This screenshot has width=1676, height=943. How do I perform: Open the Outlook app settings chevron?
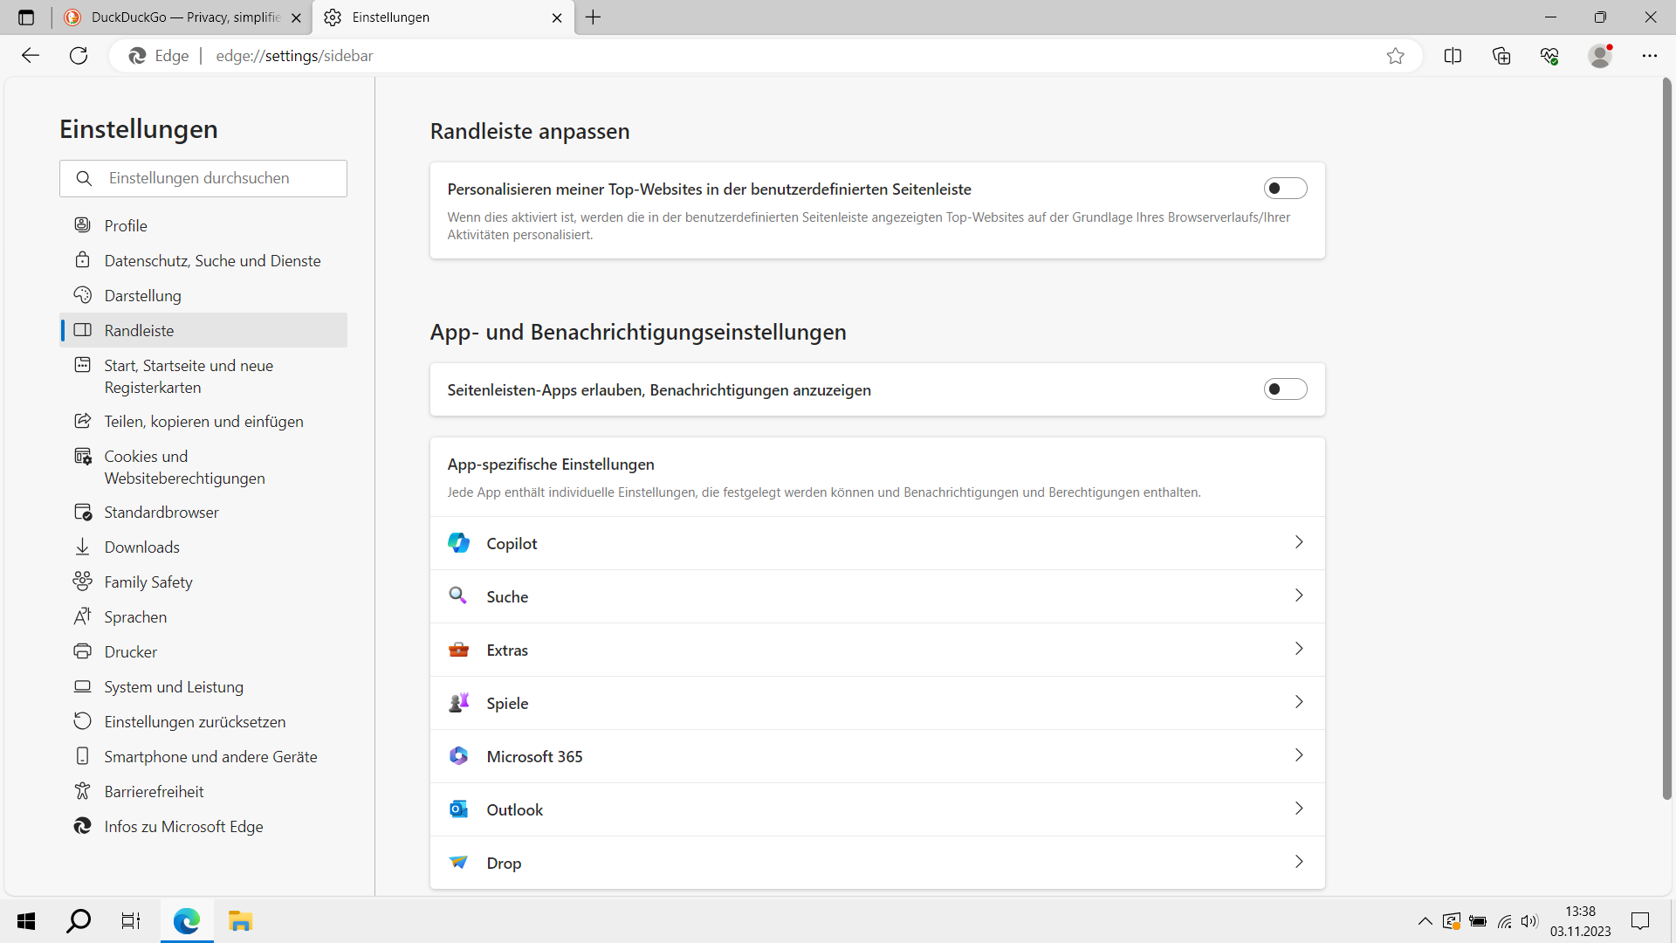click(1298, 809)
